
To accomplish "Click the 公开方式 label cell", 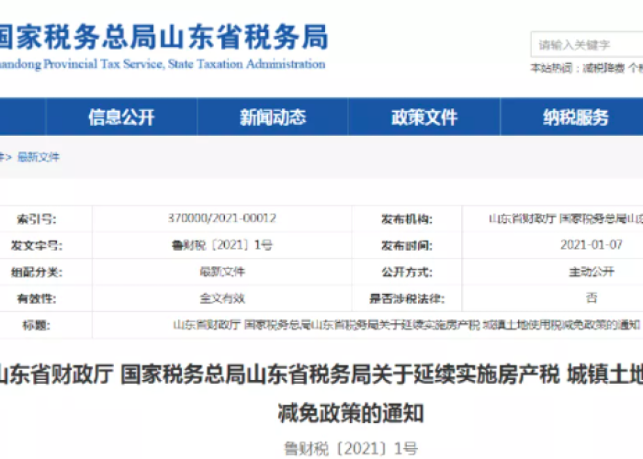I will pyautogui.click(x=406, y=272).
